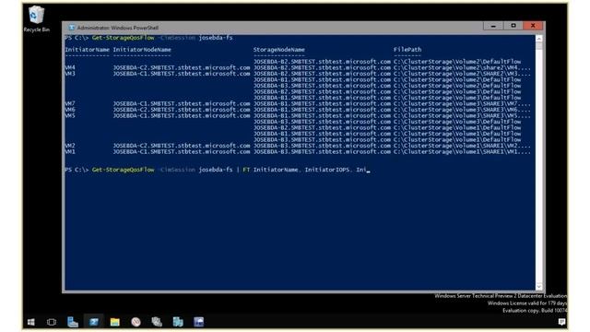The width and height of the screenshot is (590, 332).
Task: Click the scrollbar up arrow in PowerShell
Action: 538,39
